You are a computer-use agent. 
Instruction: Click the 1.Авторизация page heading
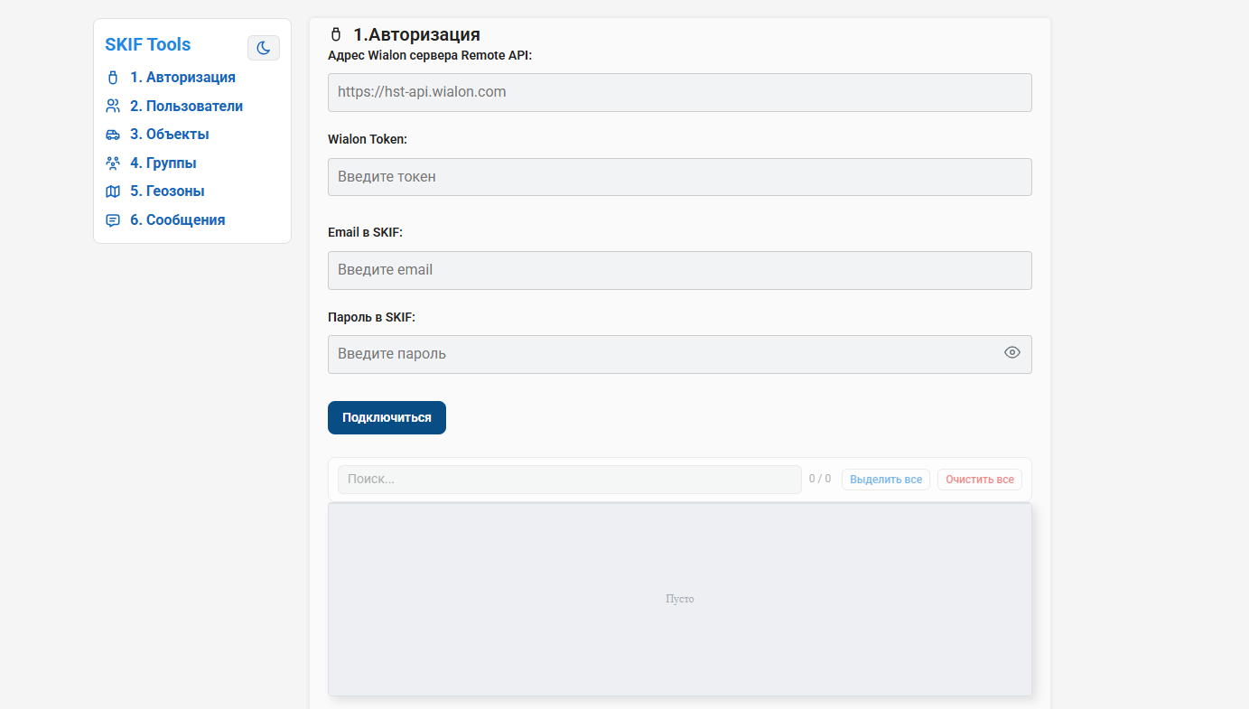[416, 35]
